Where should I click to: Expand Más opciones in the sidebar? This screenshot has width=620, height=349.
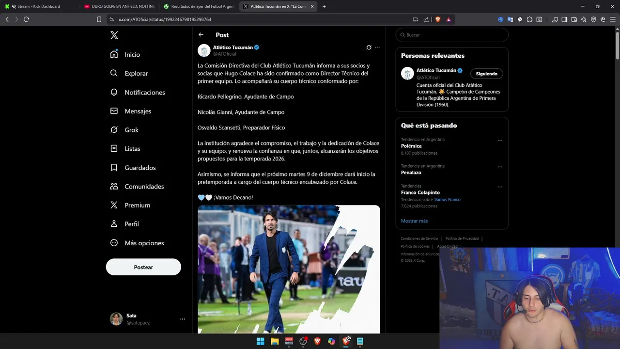click(x=137, y=243)
